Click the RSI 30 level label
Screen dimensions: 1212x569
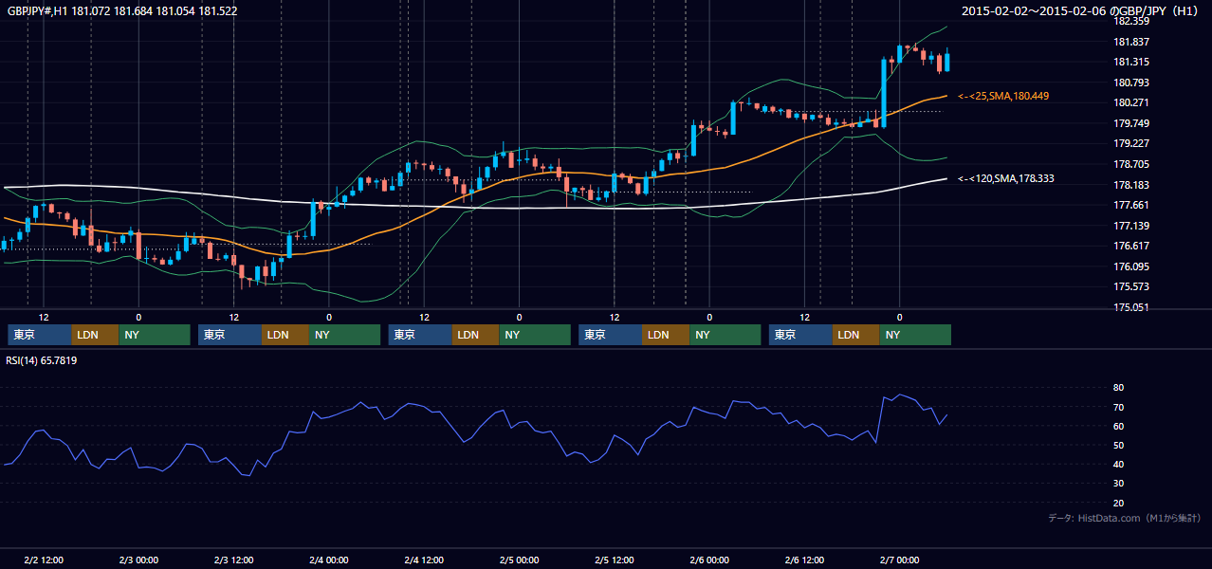1118,484
